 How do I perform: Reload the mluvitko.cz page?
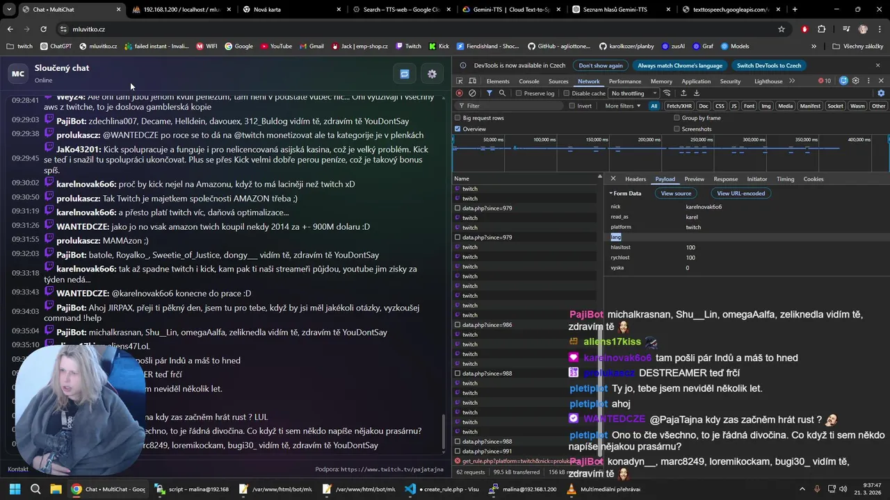pos(43,29)
